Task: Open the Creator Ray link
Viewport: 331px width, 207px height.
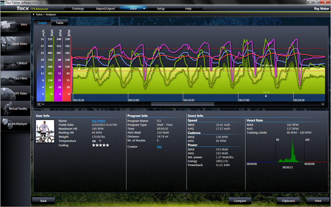Action: 159,147
